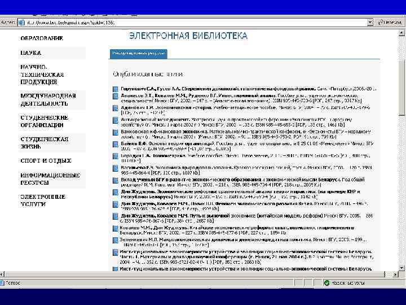Click horizontal scrollbar right arrow
Image resolution: width=406 pixels, height=305 pixels.
tap(395, 274)
